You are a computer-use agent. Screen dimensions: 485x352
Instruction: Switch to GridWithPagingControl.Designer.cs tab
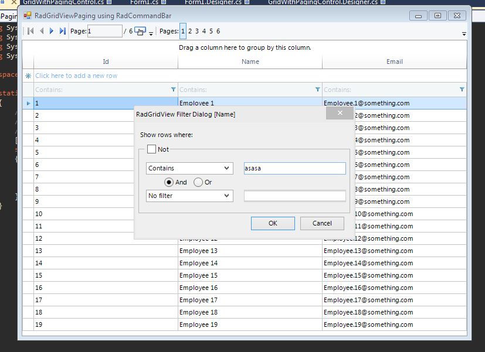(x=323, y=2)
